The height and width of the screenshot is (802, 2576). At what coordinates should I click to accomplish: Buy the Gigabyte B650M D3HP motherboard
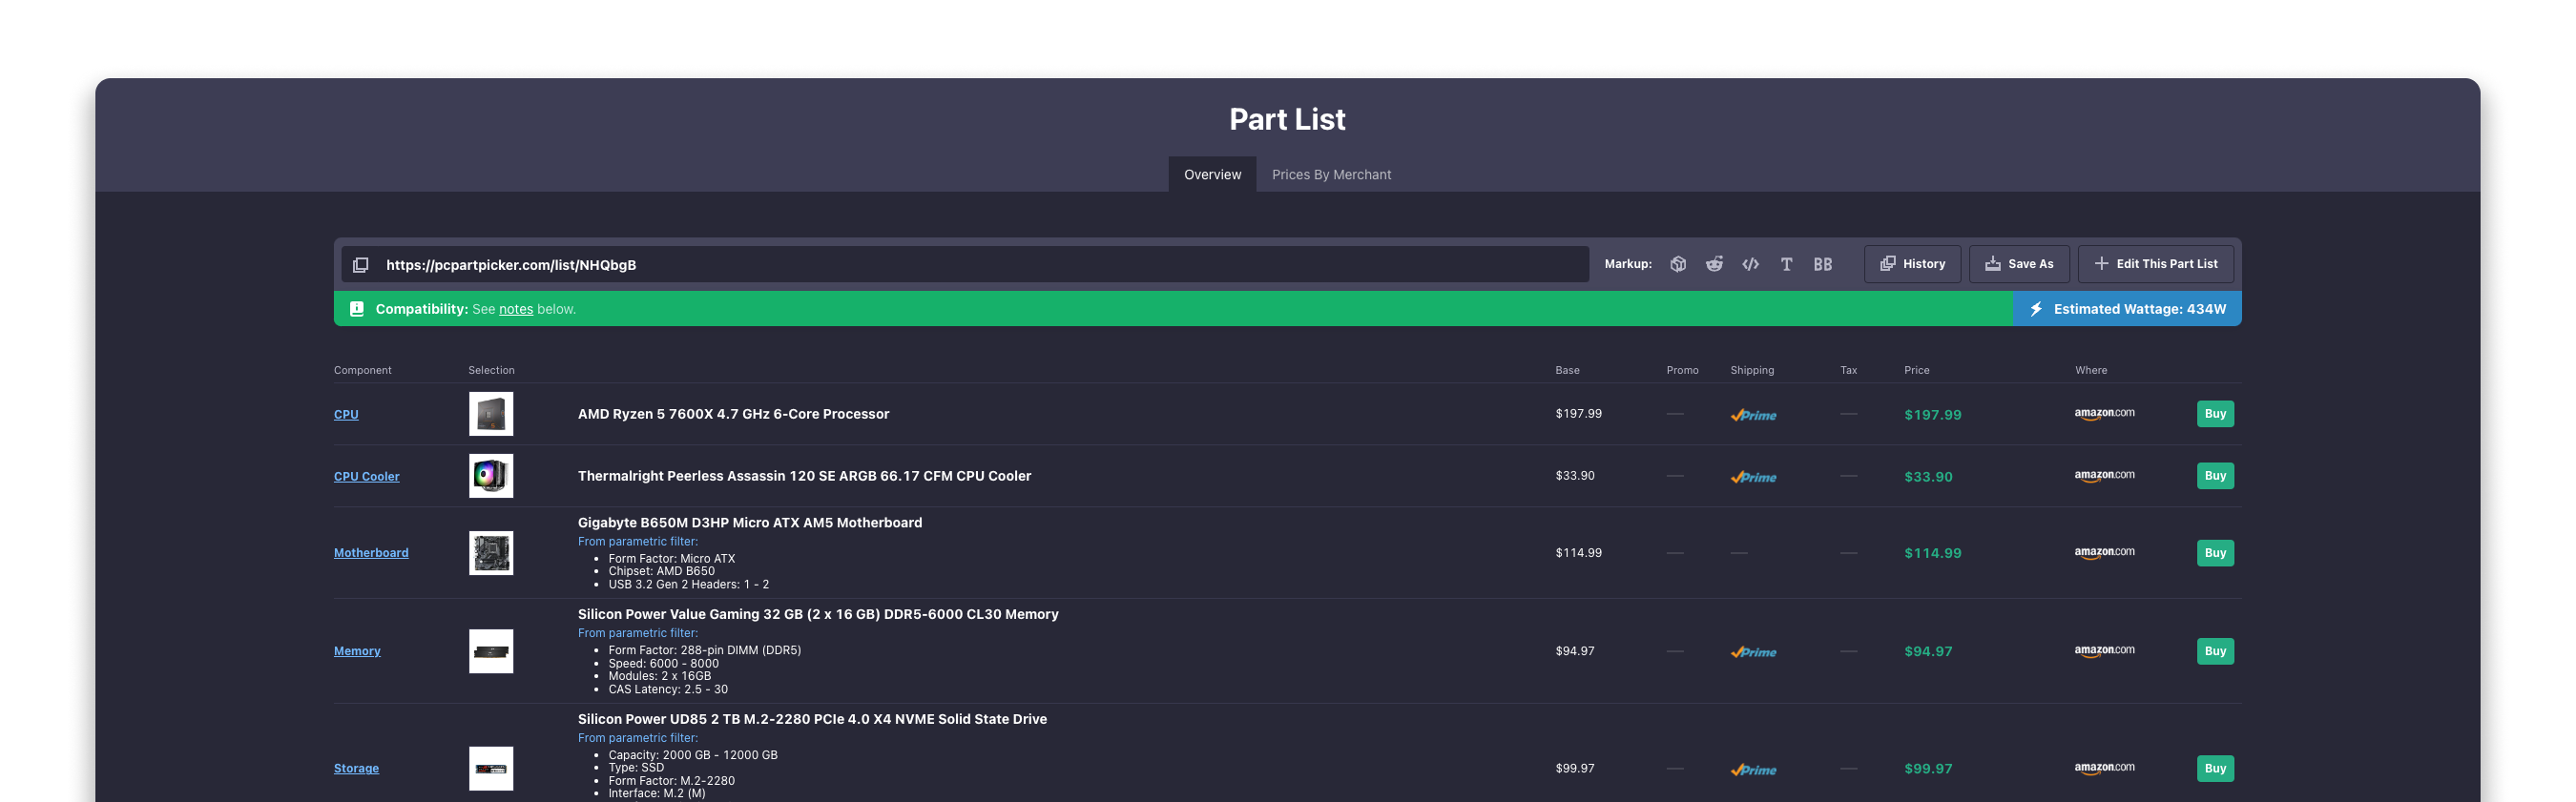2215,553
